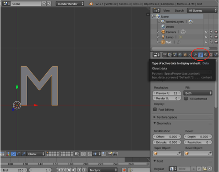Open the outliner View menu

coord(166,10)
